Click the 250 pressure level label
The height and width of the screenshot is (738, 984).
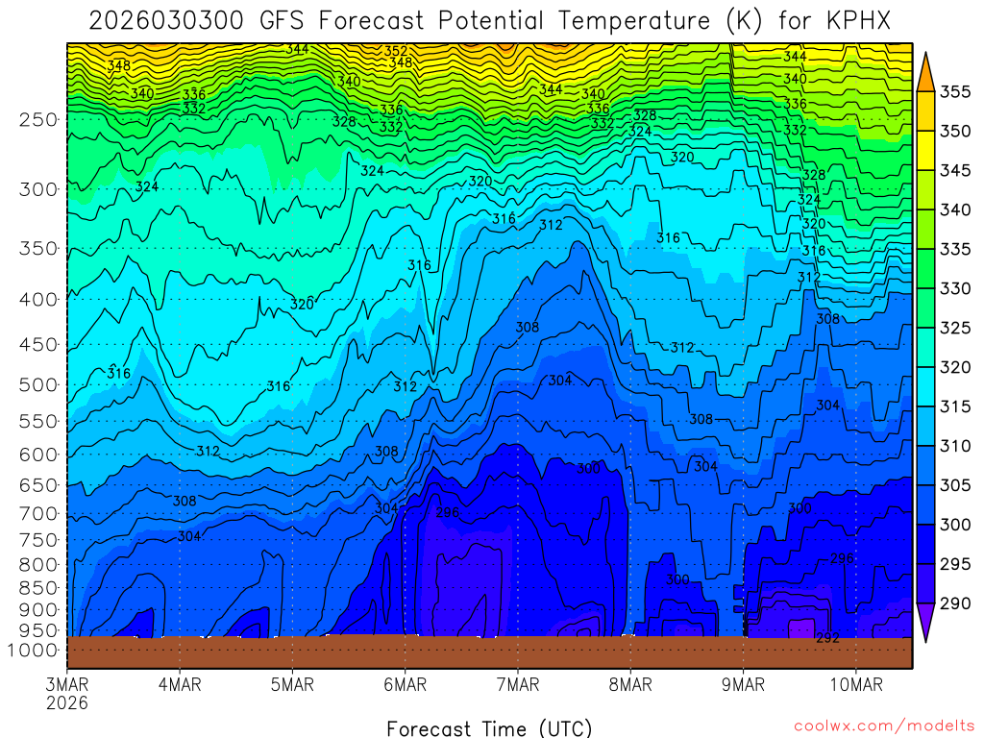click(x=38, y=119)
